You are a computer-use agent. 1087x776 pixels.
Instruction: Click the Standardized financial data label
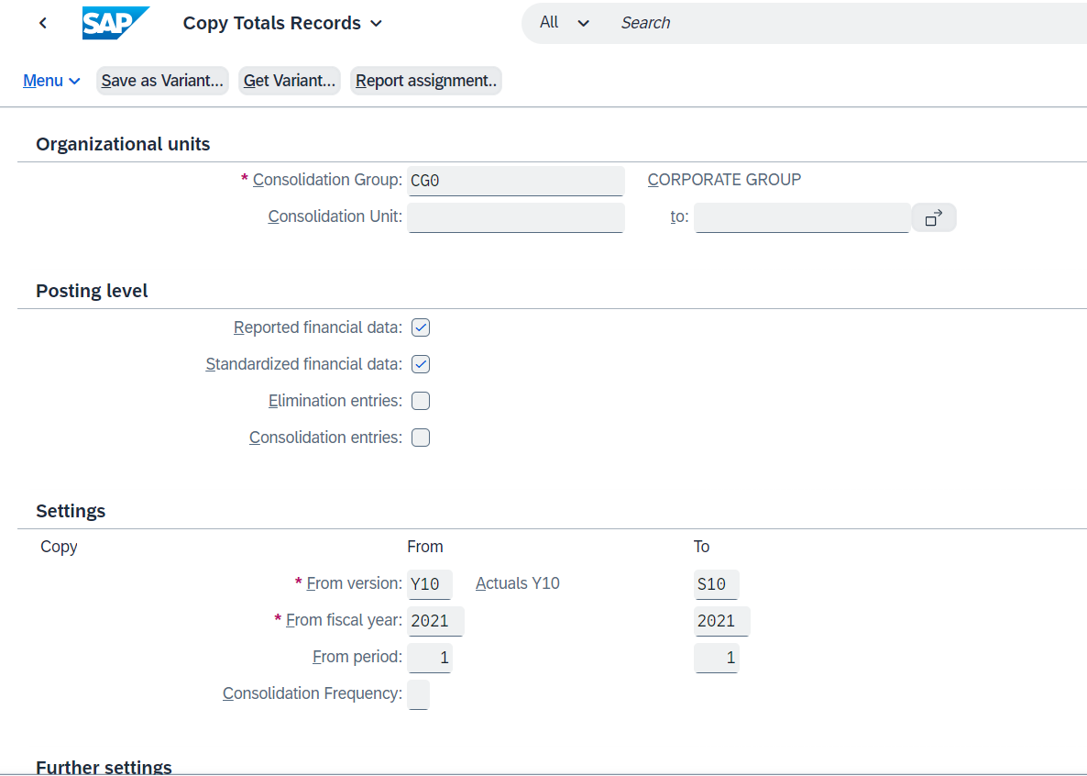coord(303,364)
